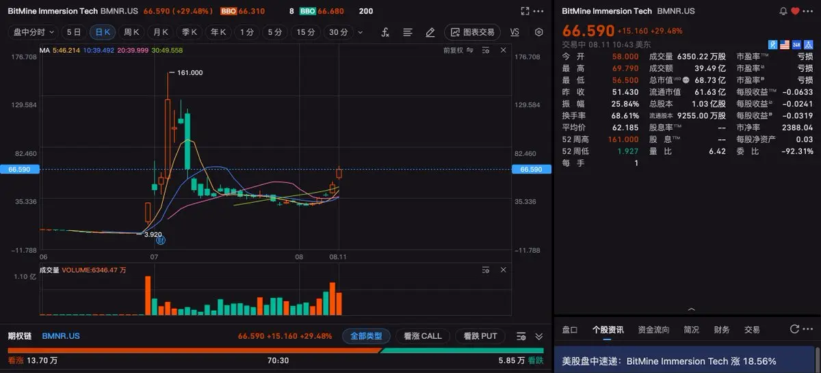Image resolution: width=821 pixels, height=373 pixels.
Task: Open MA indicator settings icon in main chart
Action: point(486,51)
